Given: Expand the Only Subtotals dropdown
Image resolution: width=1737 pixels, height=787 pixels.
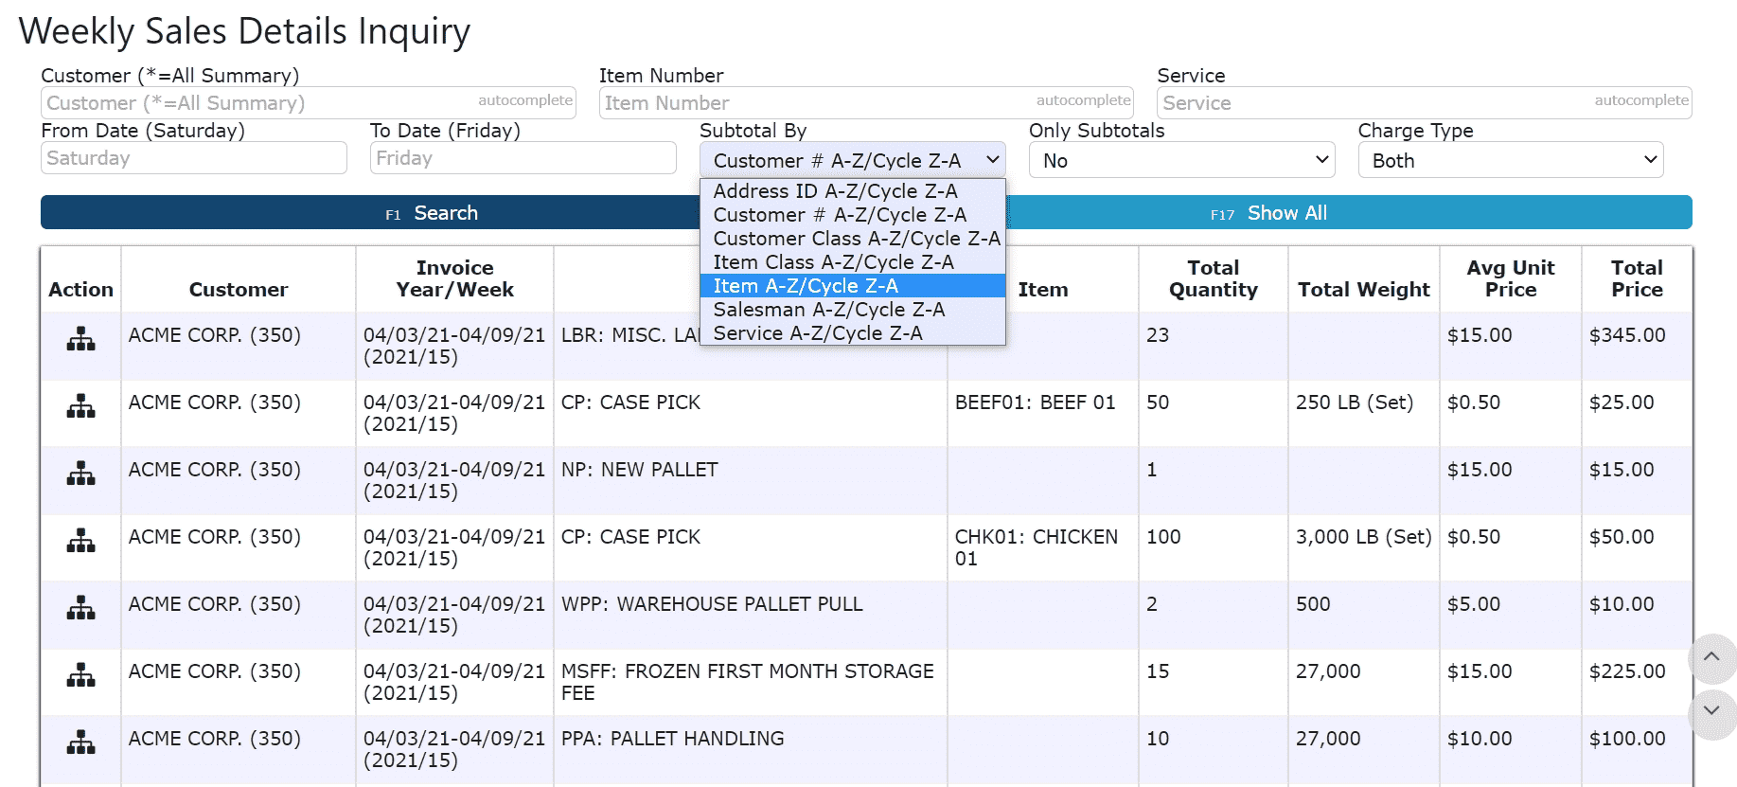Looking at the screenshot, I should tap(1180, 161).
